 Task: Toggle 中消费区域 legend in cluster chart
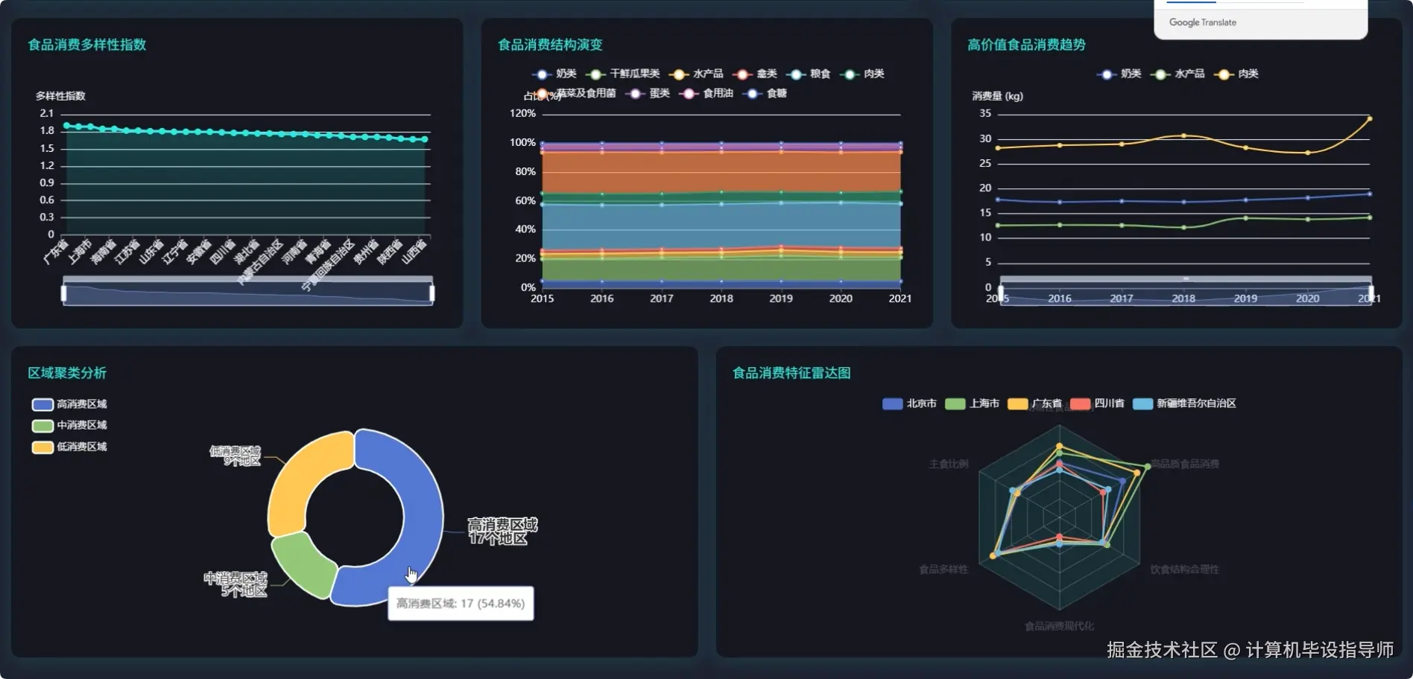pos(69,425)
